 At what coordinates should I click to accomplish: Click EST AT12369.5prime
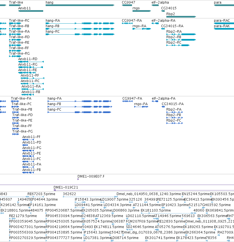109,216
